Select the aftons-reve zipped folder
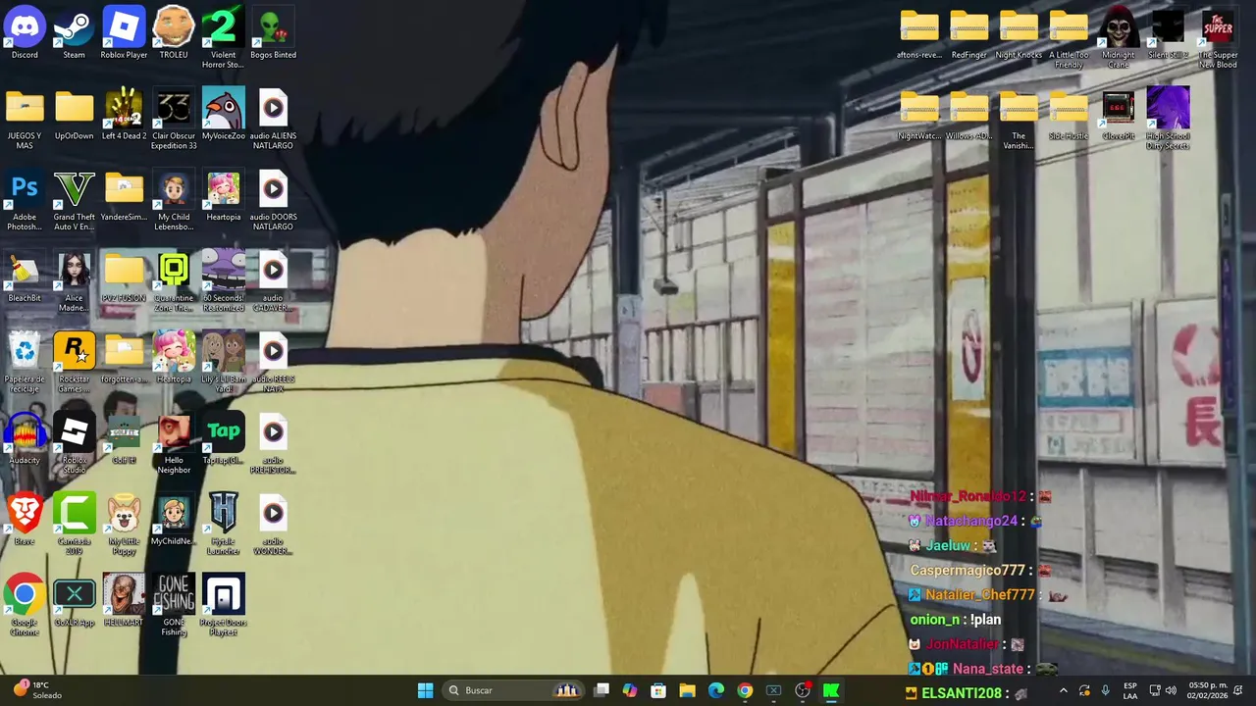1256x706 pixels. click(x=919, y=33)
